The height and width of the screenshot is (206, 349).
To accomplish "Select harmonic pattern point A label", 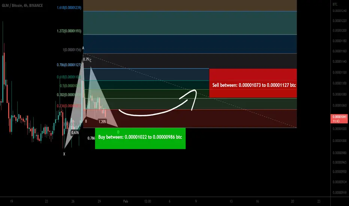I will (x=83, y=48).
